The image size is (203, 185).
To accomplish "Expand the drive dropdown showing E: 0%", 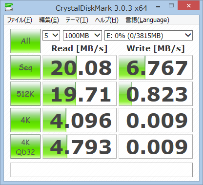I will [x=148, y=35].
